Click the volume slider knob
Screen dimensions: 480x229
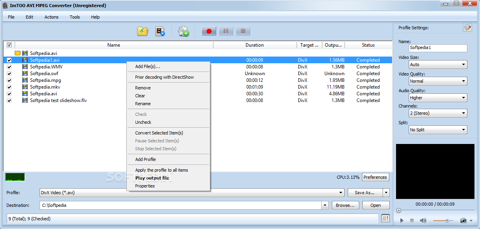pyautogui.click(x=447, y=221)
